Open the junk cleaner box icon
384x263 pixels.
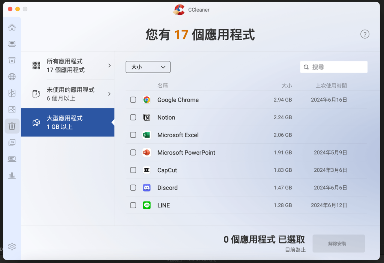pyautogui.click(x=12, y=60)
